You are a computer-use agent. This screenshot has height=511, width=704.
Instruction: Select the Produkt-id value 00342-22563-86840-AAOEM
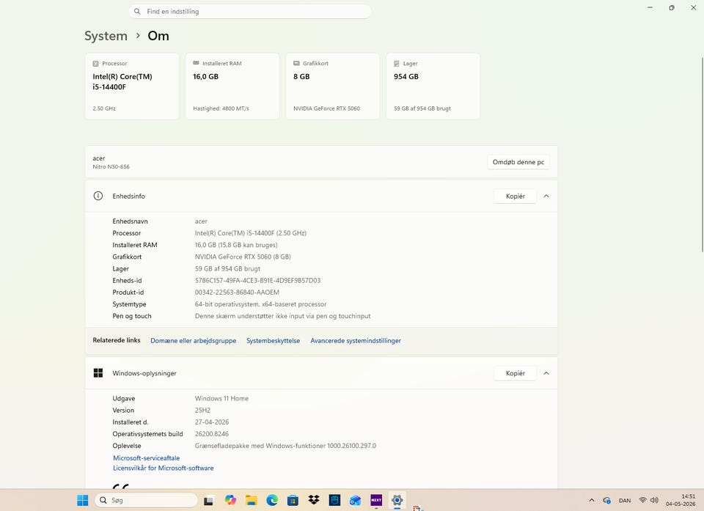coord(237,293)
